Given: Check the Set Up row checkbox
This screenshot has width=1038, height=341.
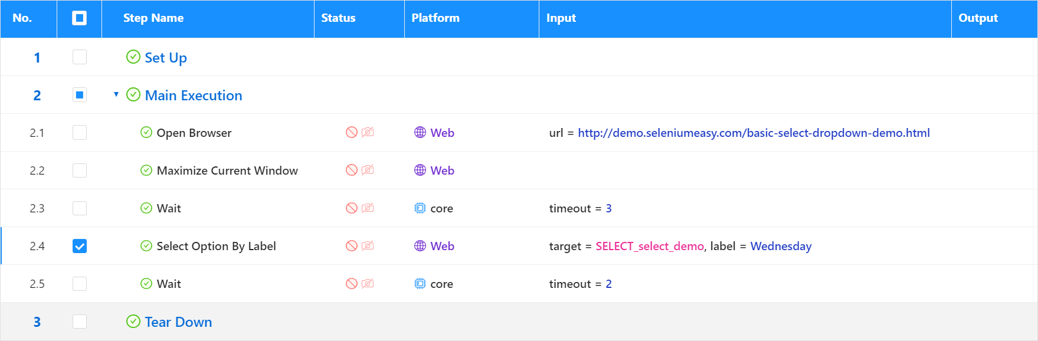Looking at the screenshot, I should point(79,57).
